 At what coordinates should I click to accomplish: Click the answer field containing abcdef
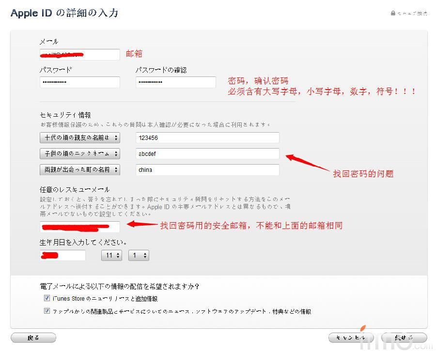click(x=207, y=154)
